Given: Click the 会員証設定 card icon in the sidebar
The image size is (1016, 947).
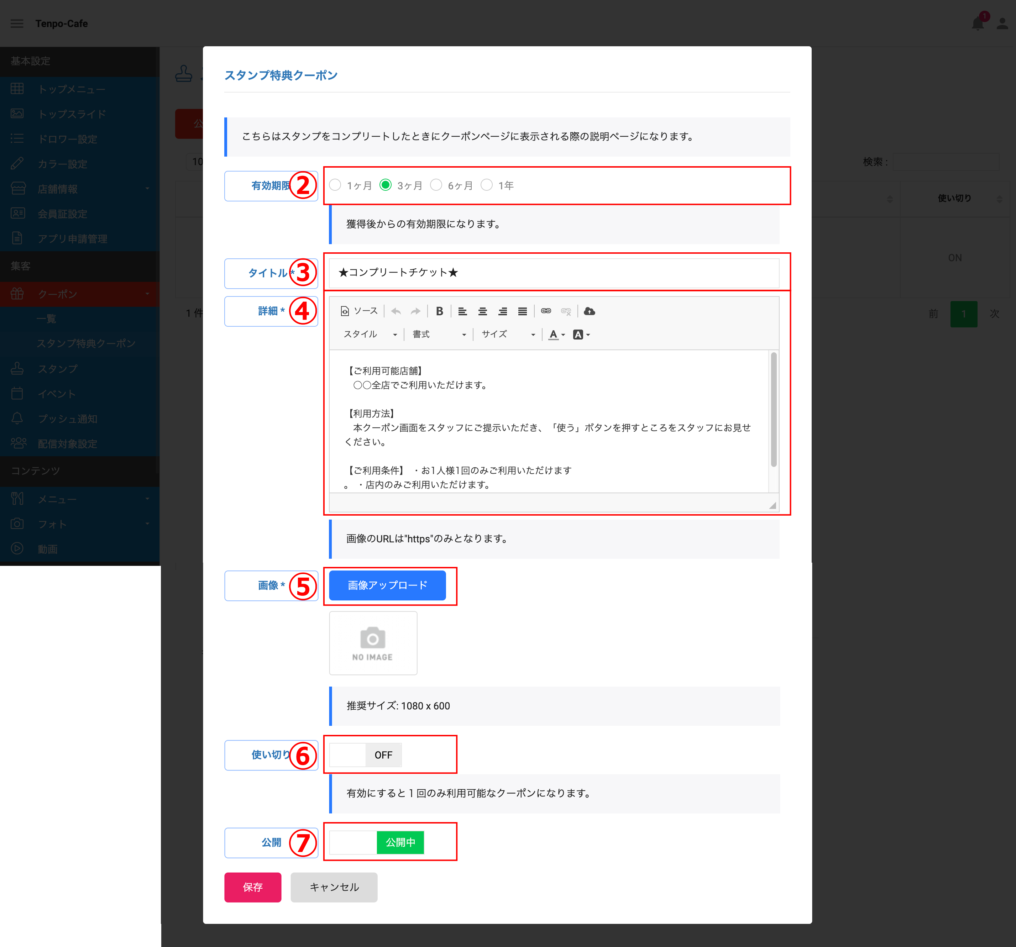Looking at the screenshot, I should 18,214.
